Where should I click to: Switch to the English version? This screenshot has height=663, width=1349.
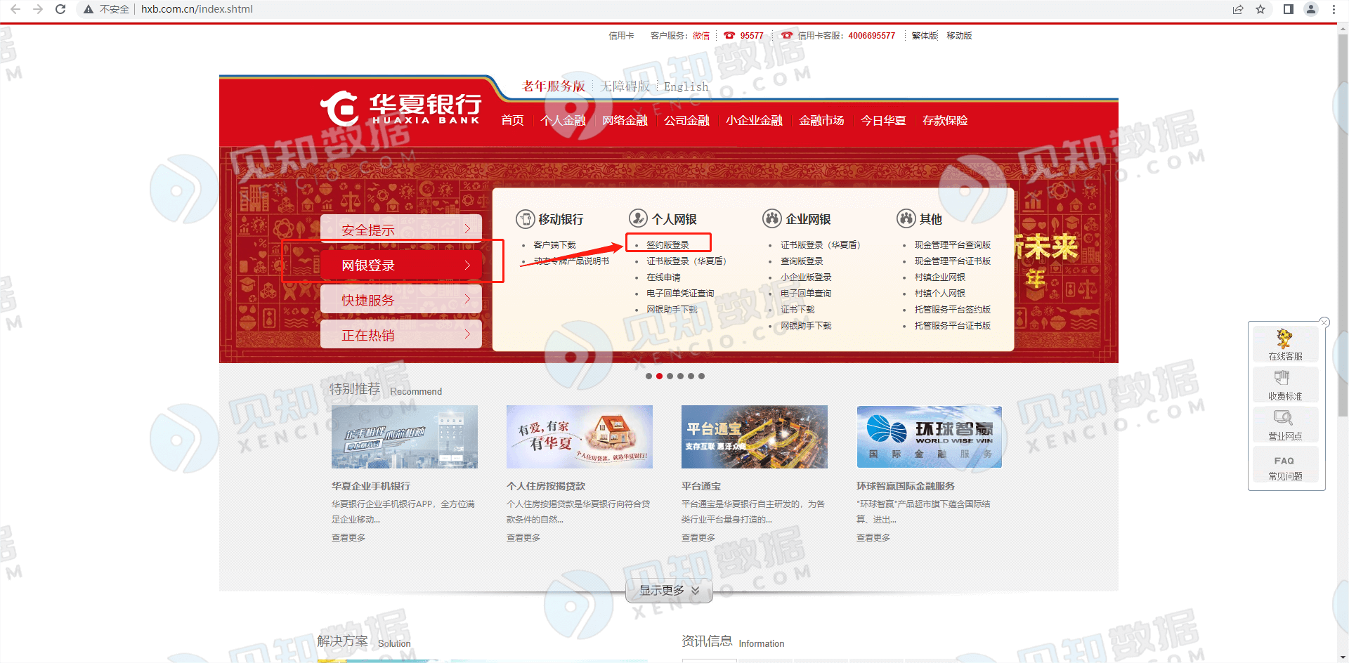[686, 86]
